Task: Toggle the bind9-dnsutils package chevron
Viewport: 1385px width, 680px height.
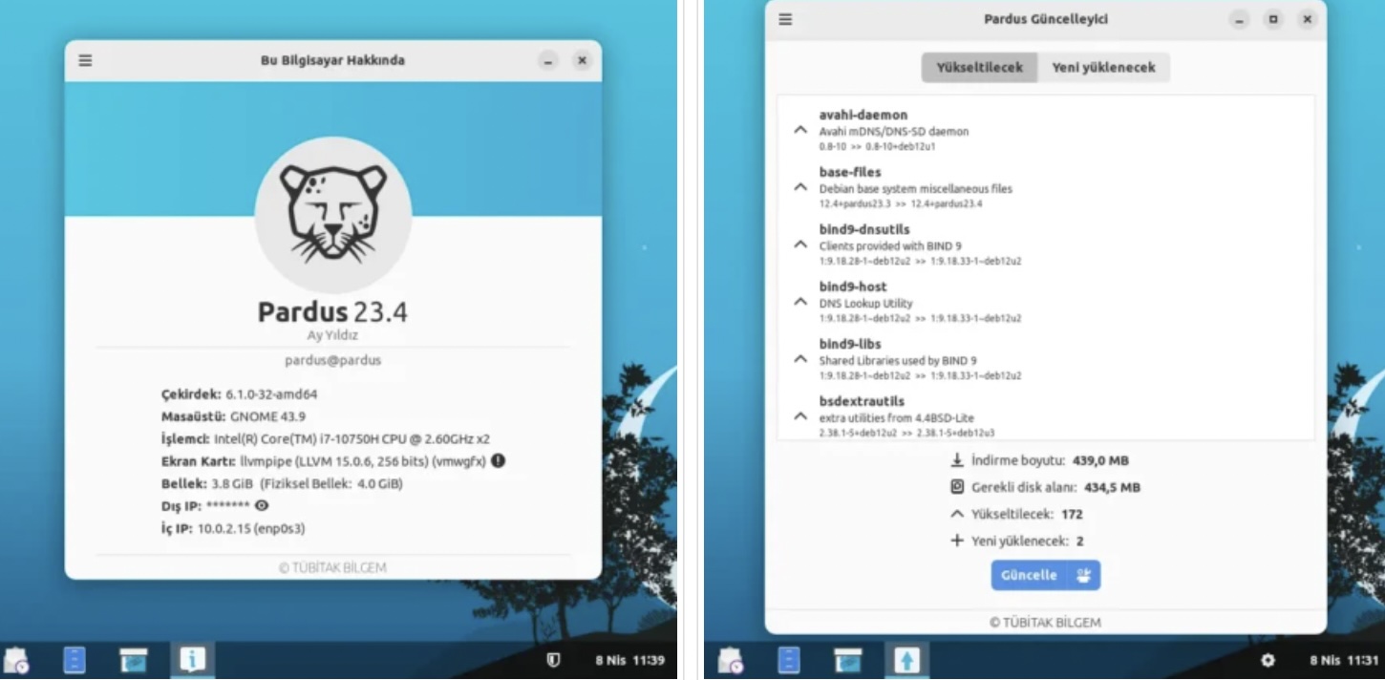Action: pos(800,244)
